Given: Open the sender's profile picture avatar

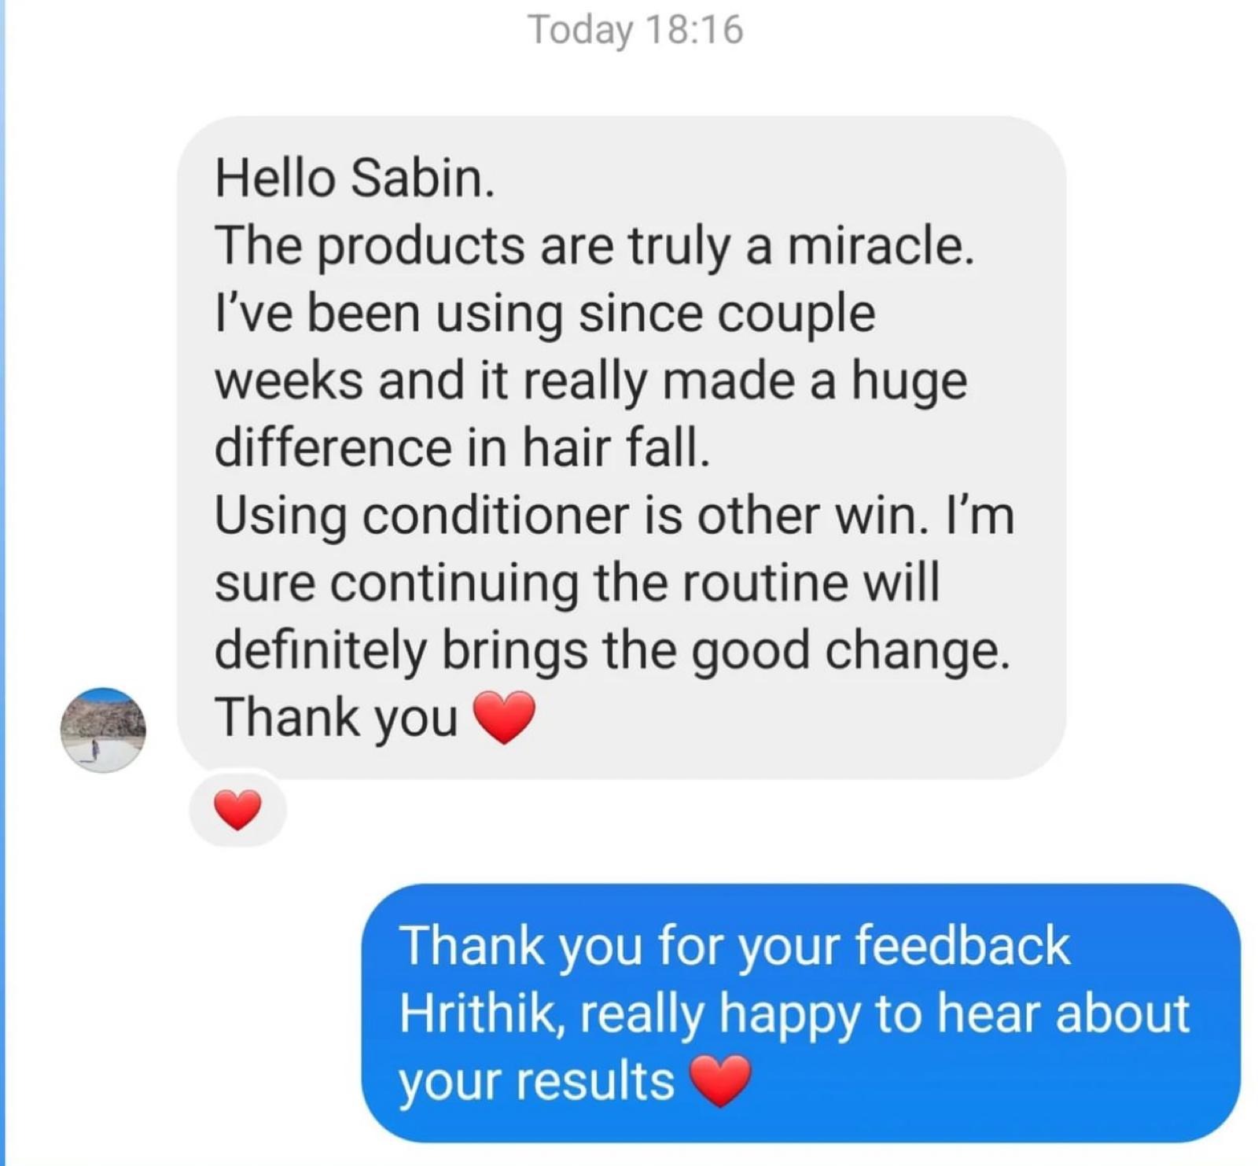Looking at the screenshot, I should point(103,730).
